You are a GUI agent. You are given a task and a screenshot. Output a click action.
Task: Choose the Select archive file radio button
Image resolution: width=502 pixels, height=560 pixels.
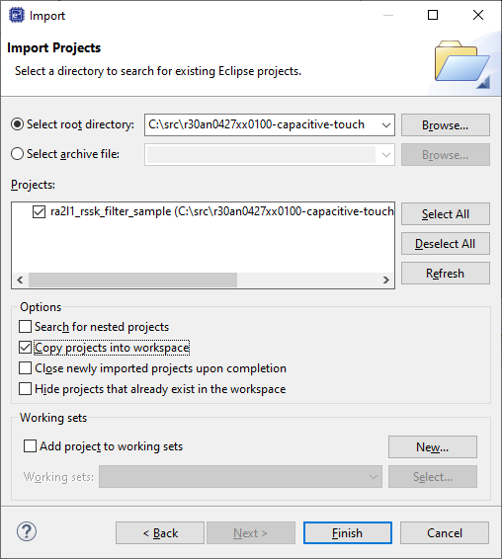pos(17,154)
